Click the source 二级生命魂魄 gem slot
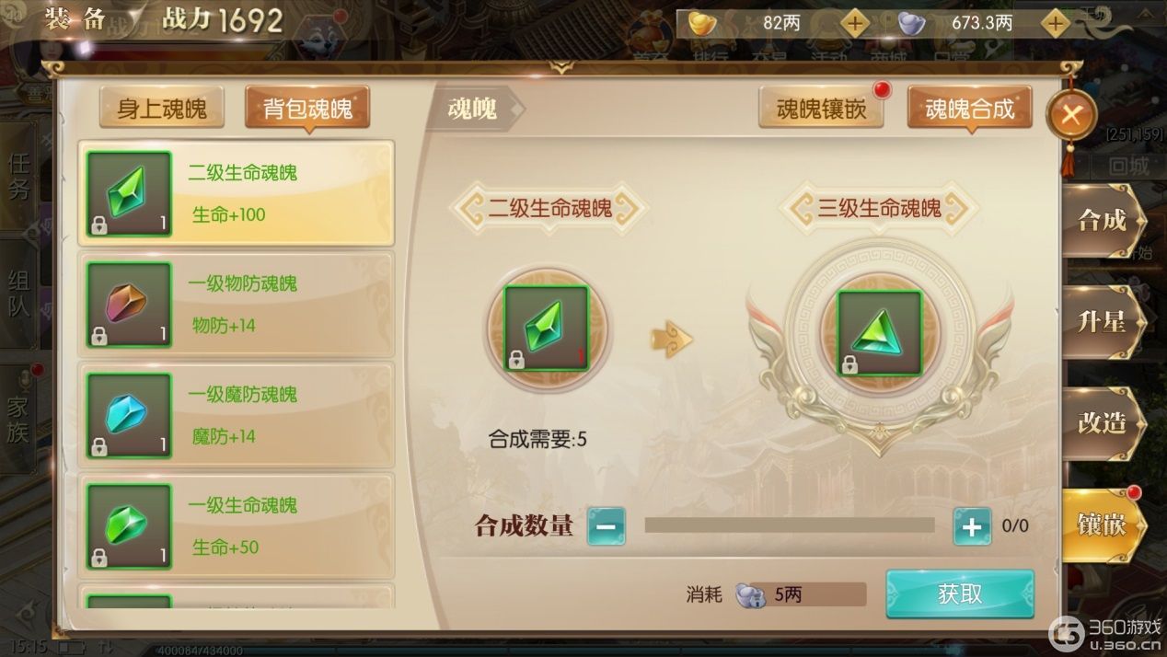 (546, 328)
